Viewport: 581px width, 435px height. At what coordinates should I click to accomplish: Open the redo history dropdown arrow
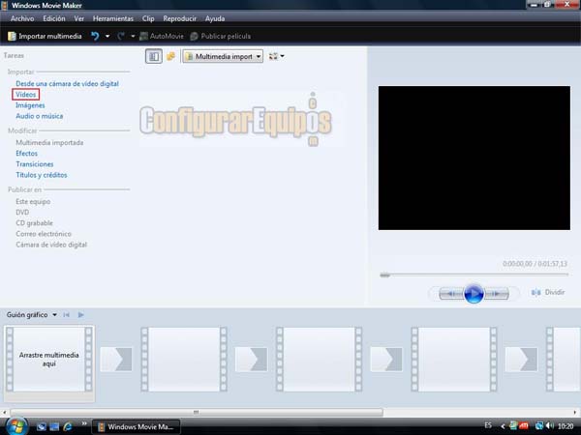133,37
